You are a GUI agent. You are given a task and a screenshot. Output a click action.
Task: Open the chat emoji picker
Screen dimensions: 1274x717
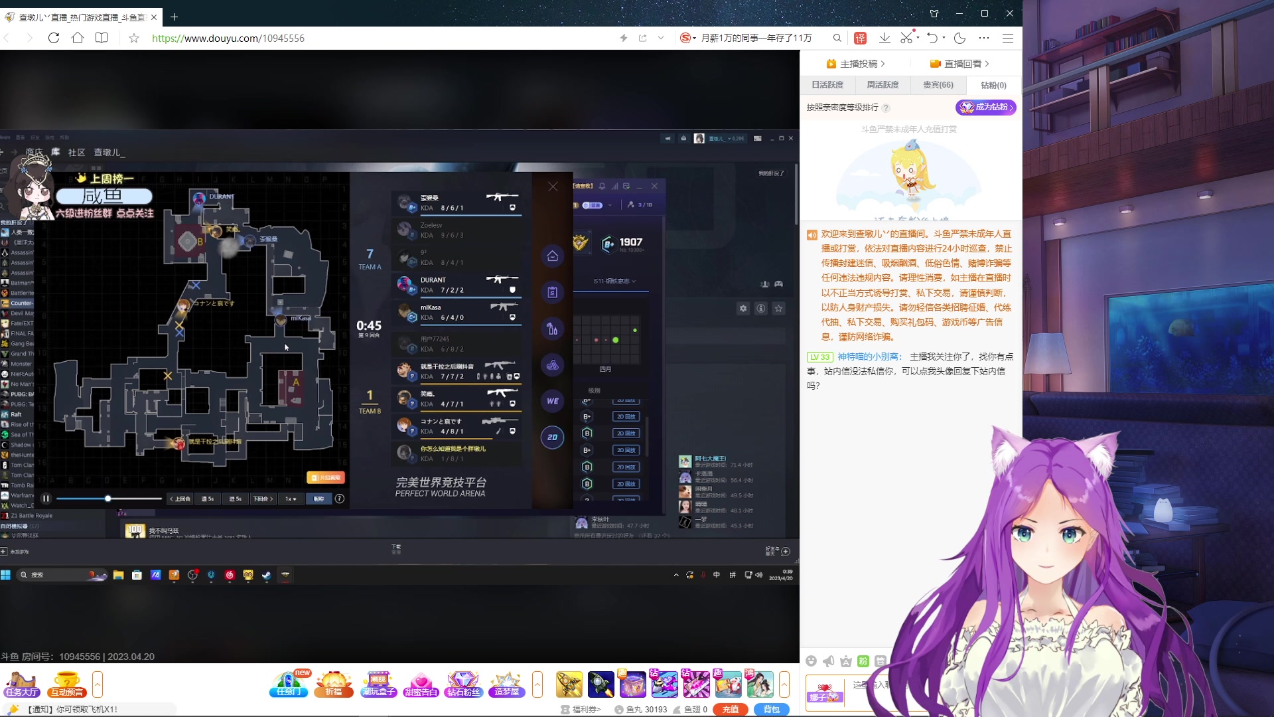tap(811, 661)
